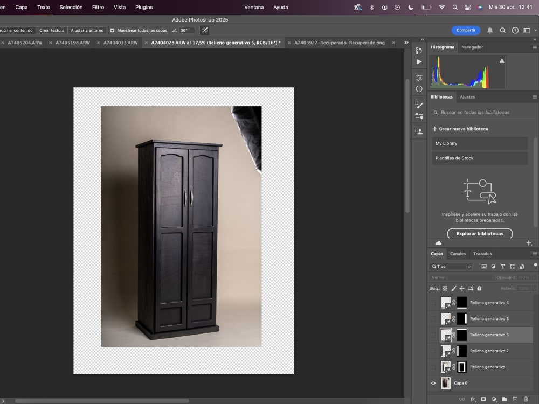Open the Bibliotecas panel options menu
This screenshot has width=539, height=404.
[535, 97]
